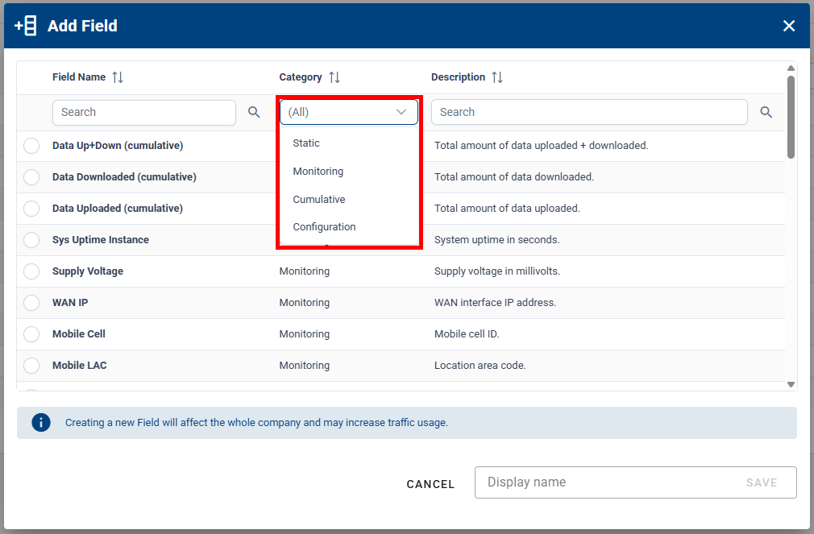Click the Description column sort icon
Viewport: 814px width, 534px height.
click(497, 77)
